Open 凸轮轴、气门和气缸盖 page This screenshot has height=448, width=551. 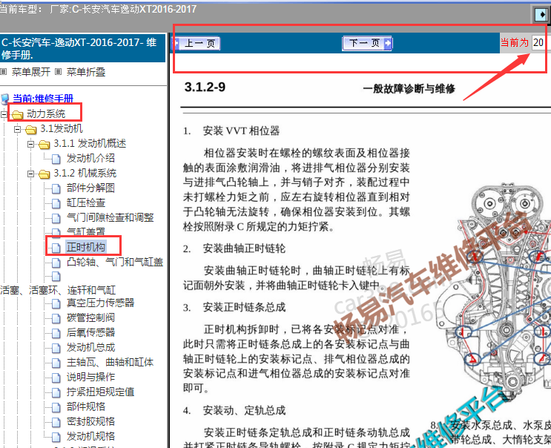click(x=115, y=262)
